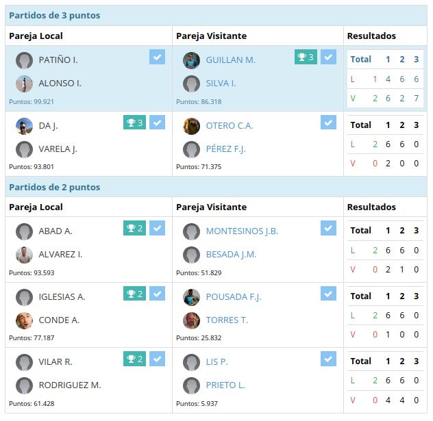Click the trophy 2 badge beside VILAR R.

click(x=134, y=359)
